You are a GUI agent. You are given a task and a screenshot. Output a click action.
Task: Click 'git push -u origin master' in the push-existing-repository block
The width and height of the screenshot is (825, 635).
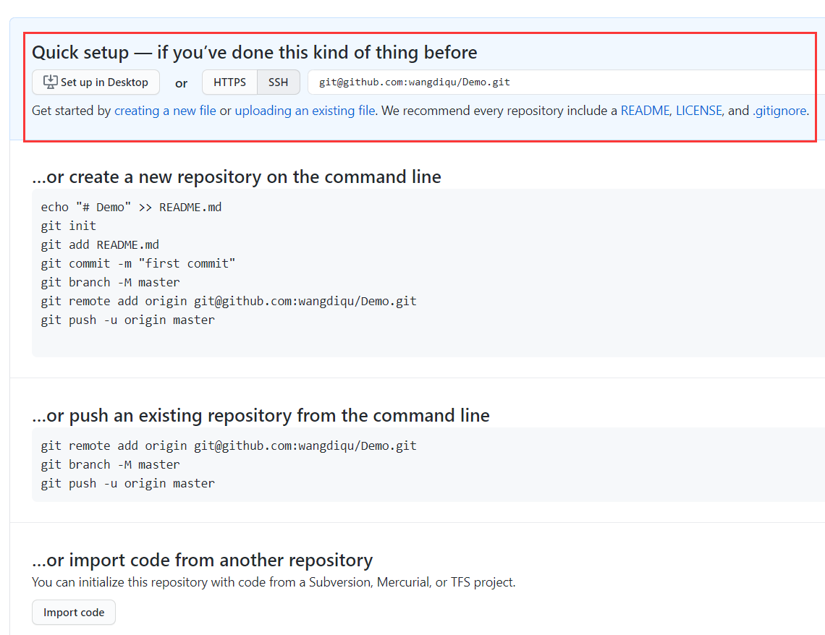click(127, 484)
